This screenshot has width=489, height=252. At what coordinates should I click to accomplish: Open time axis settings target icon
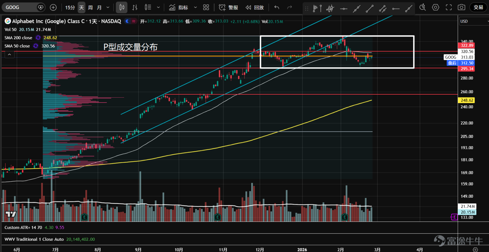475,250
